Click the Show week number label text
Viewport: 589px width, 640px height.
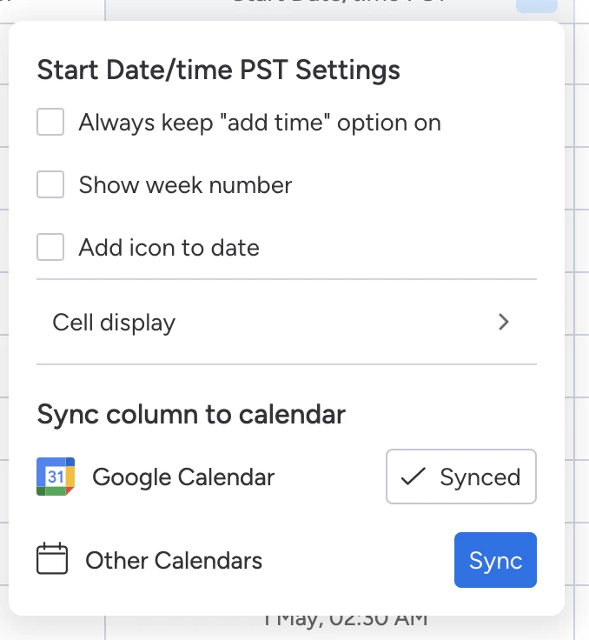(185, 185)
